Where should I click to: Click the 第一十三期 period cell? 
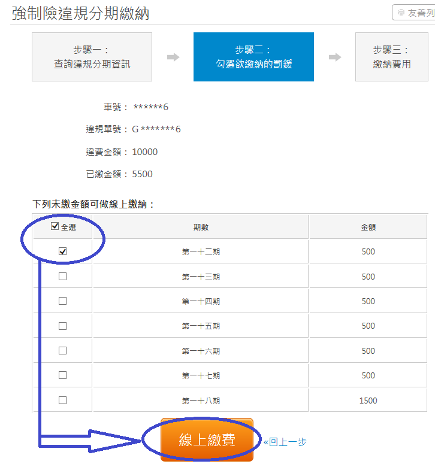pos(201,277)
